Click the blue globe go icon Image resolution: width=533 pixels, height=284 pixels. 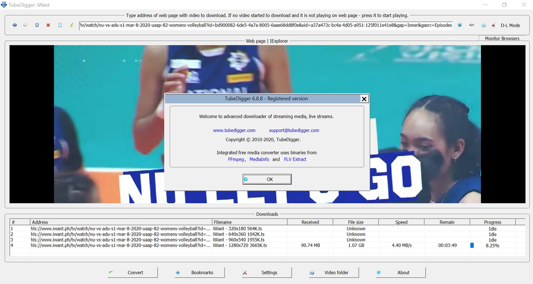[x=460, y=25]
